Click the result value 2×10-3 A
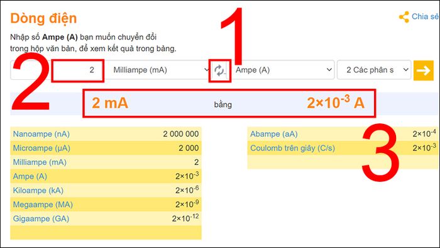 click(336, 102)
